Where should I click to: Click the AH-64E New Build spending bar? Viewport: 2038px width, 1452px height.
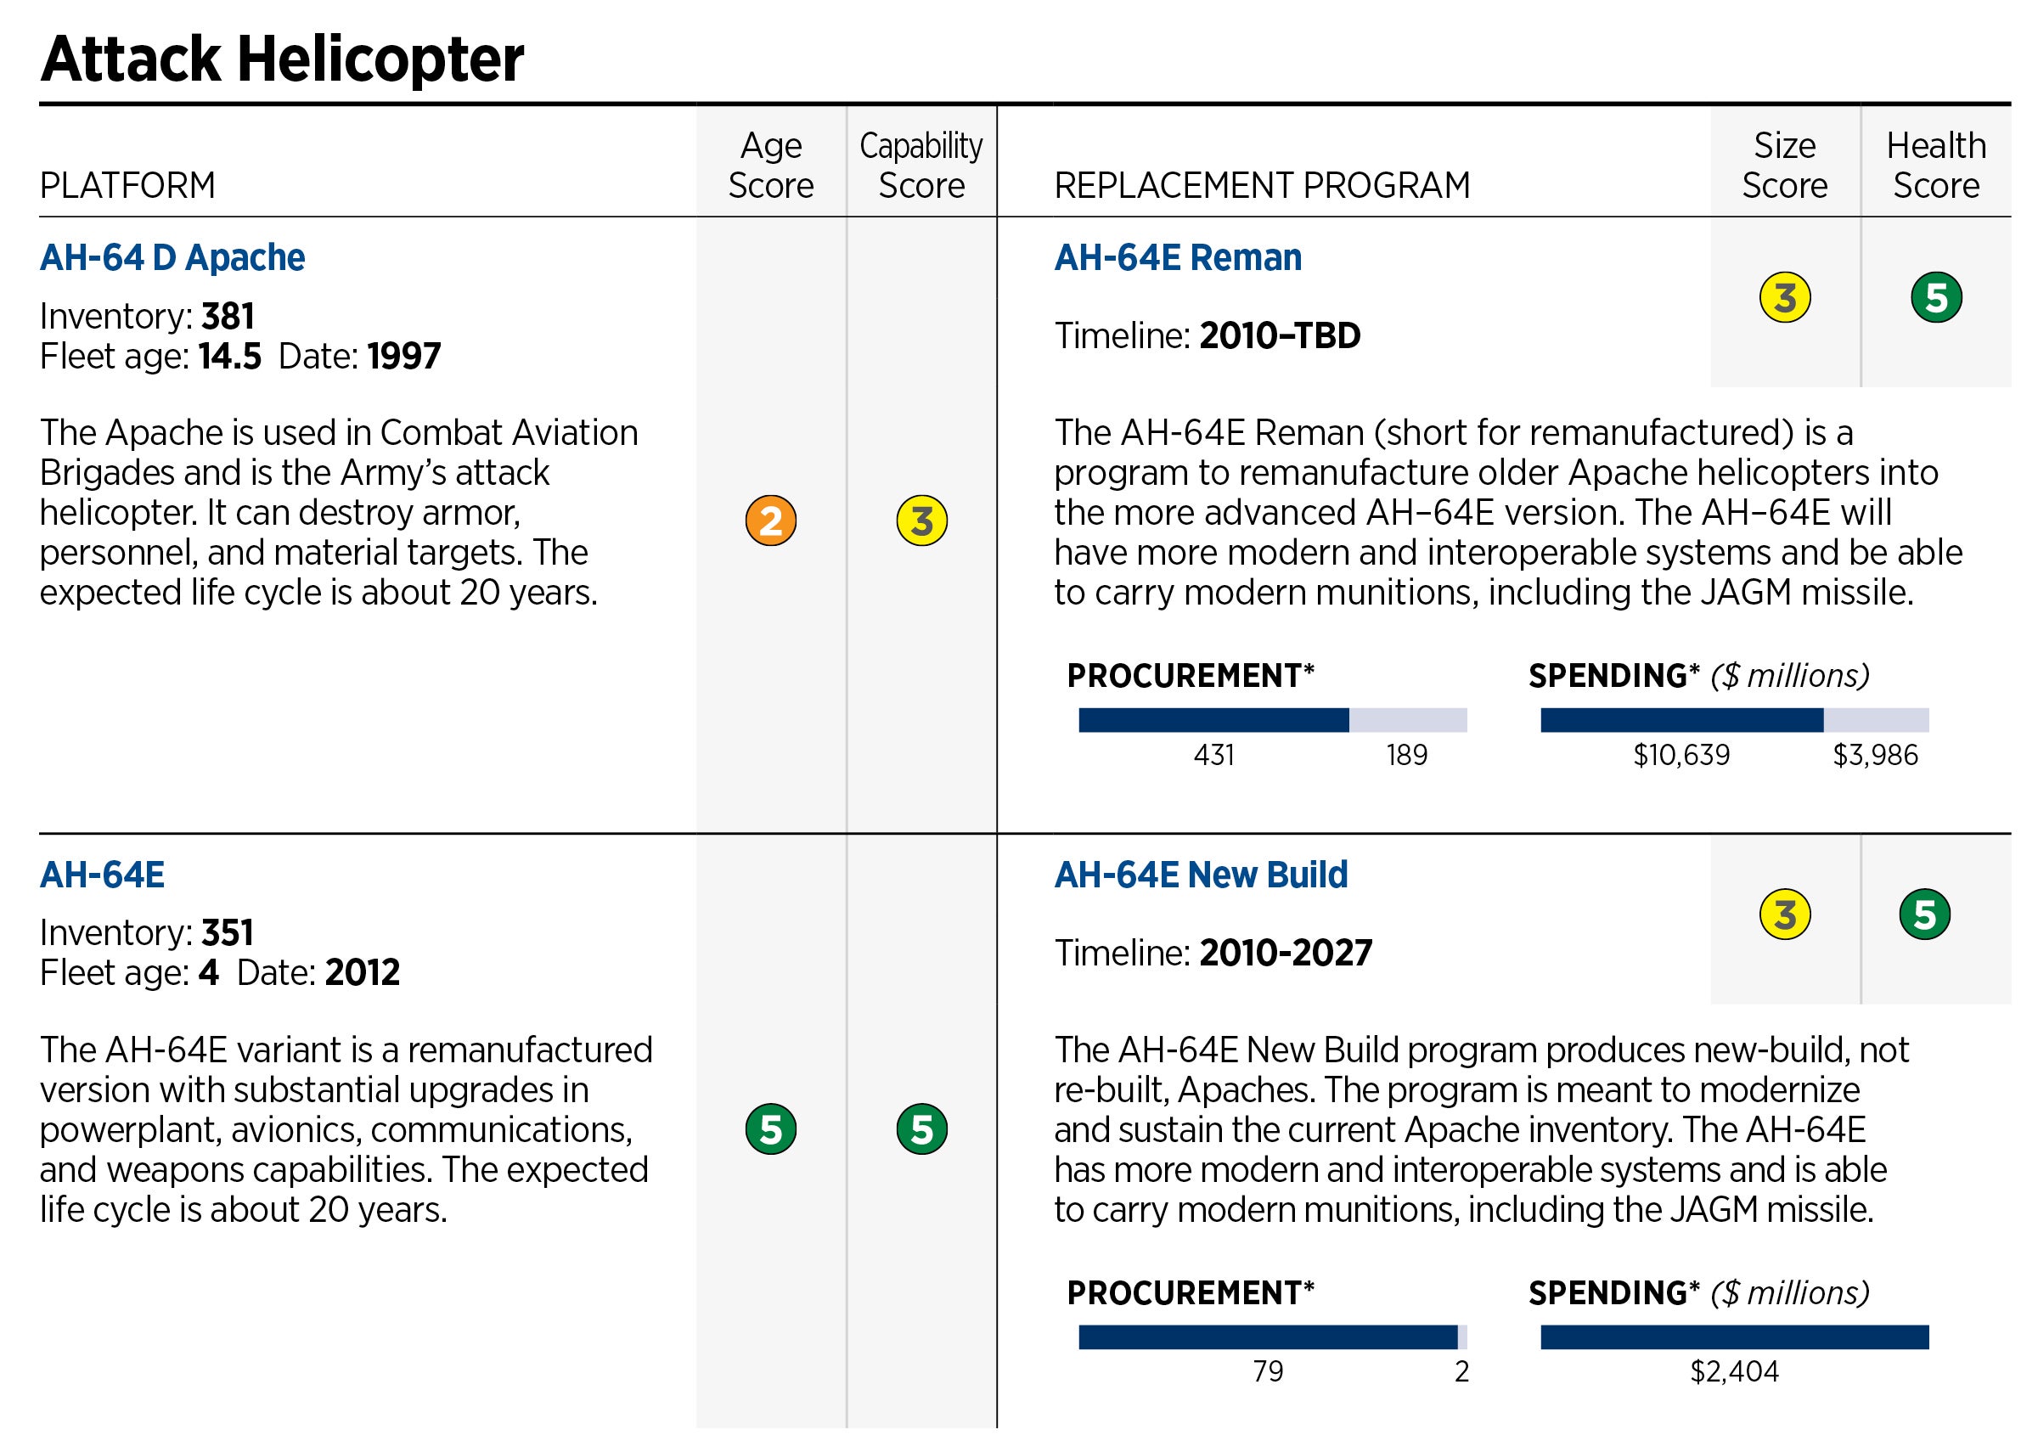(1734, 1337)
